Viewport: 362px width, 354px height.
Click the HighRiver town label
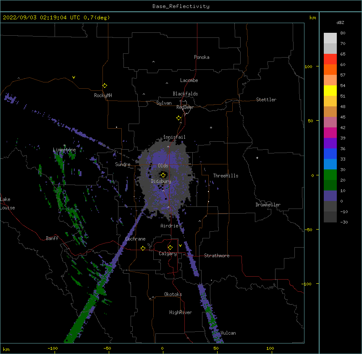click(181, 312)
